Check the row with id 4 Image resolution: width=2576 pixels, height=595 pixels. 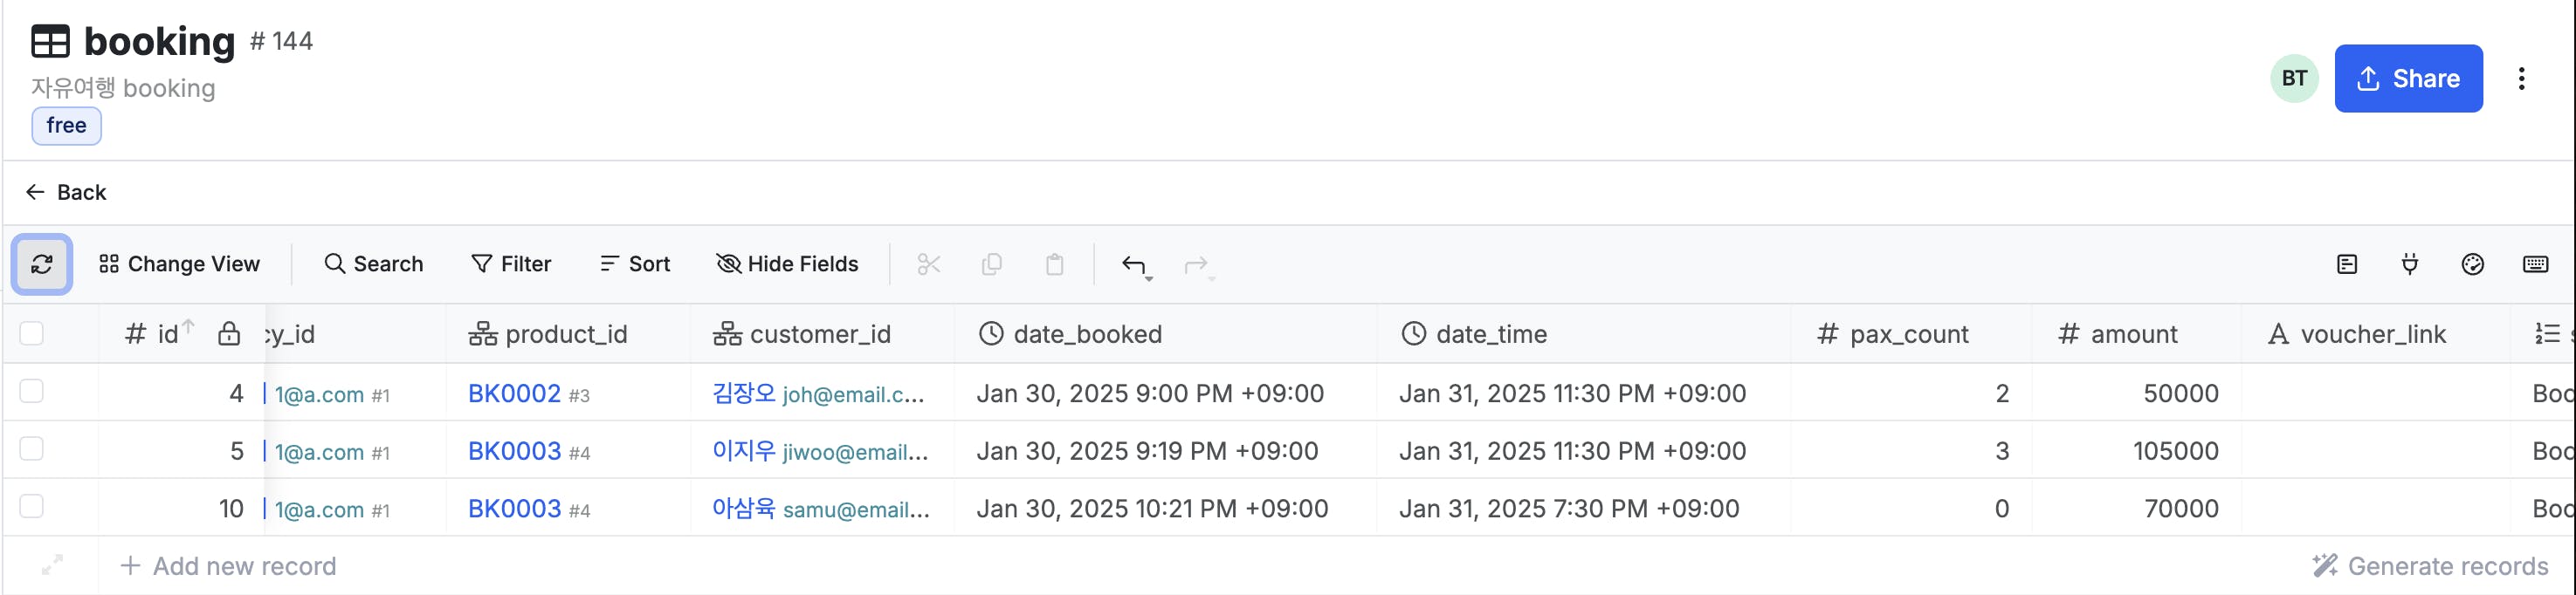pos(32,392)
